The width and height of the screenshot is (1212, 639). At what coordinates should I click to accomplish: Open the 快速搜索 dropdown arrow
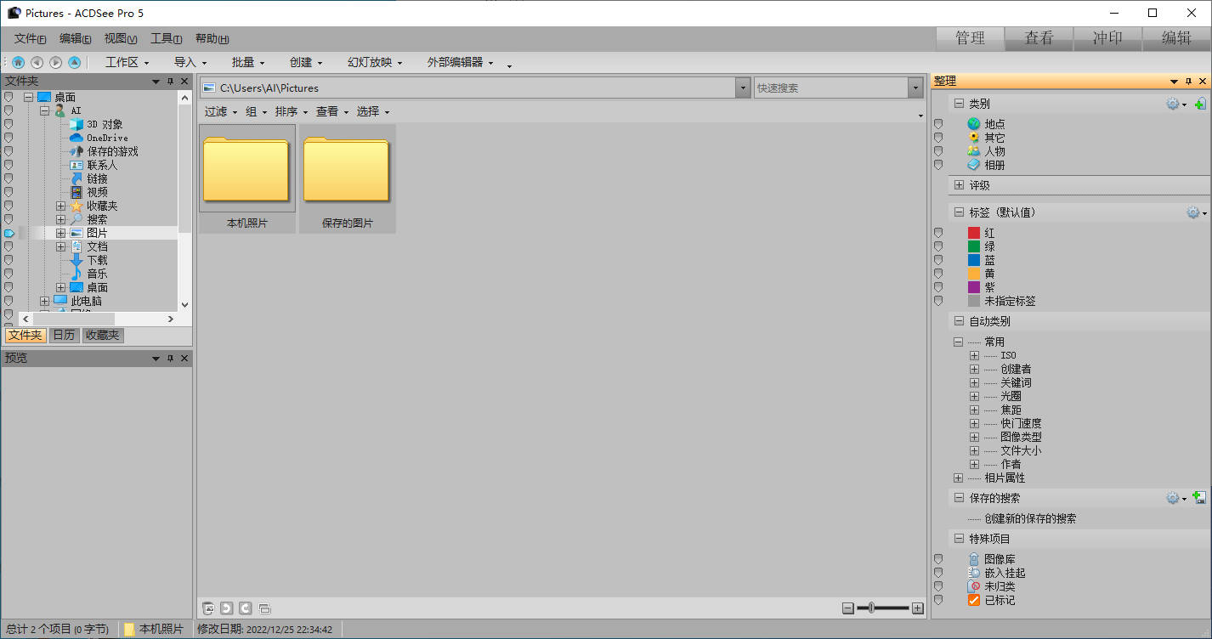point(915,88)
